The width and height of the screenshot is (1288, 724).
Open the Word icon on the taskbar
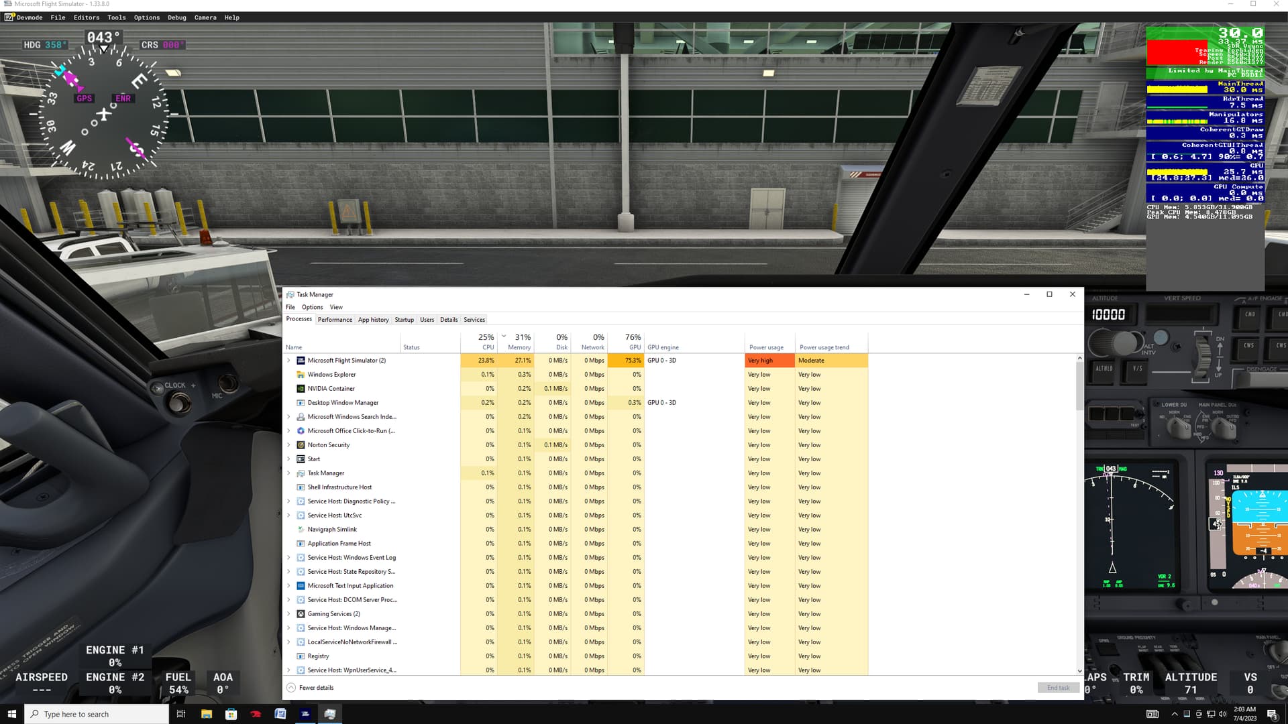(x=280, y=714)
